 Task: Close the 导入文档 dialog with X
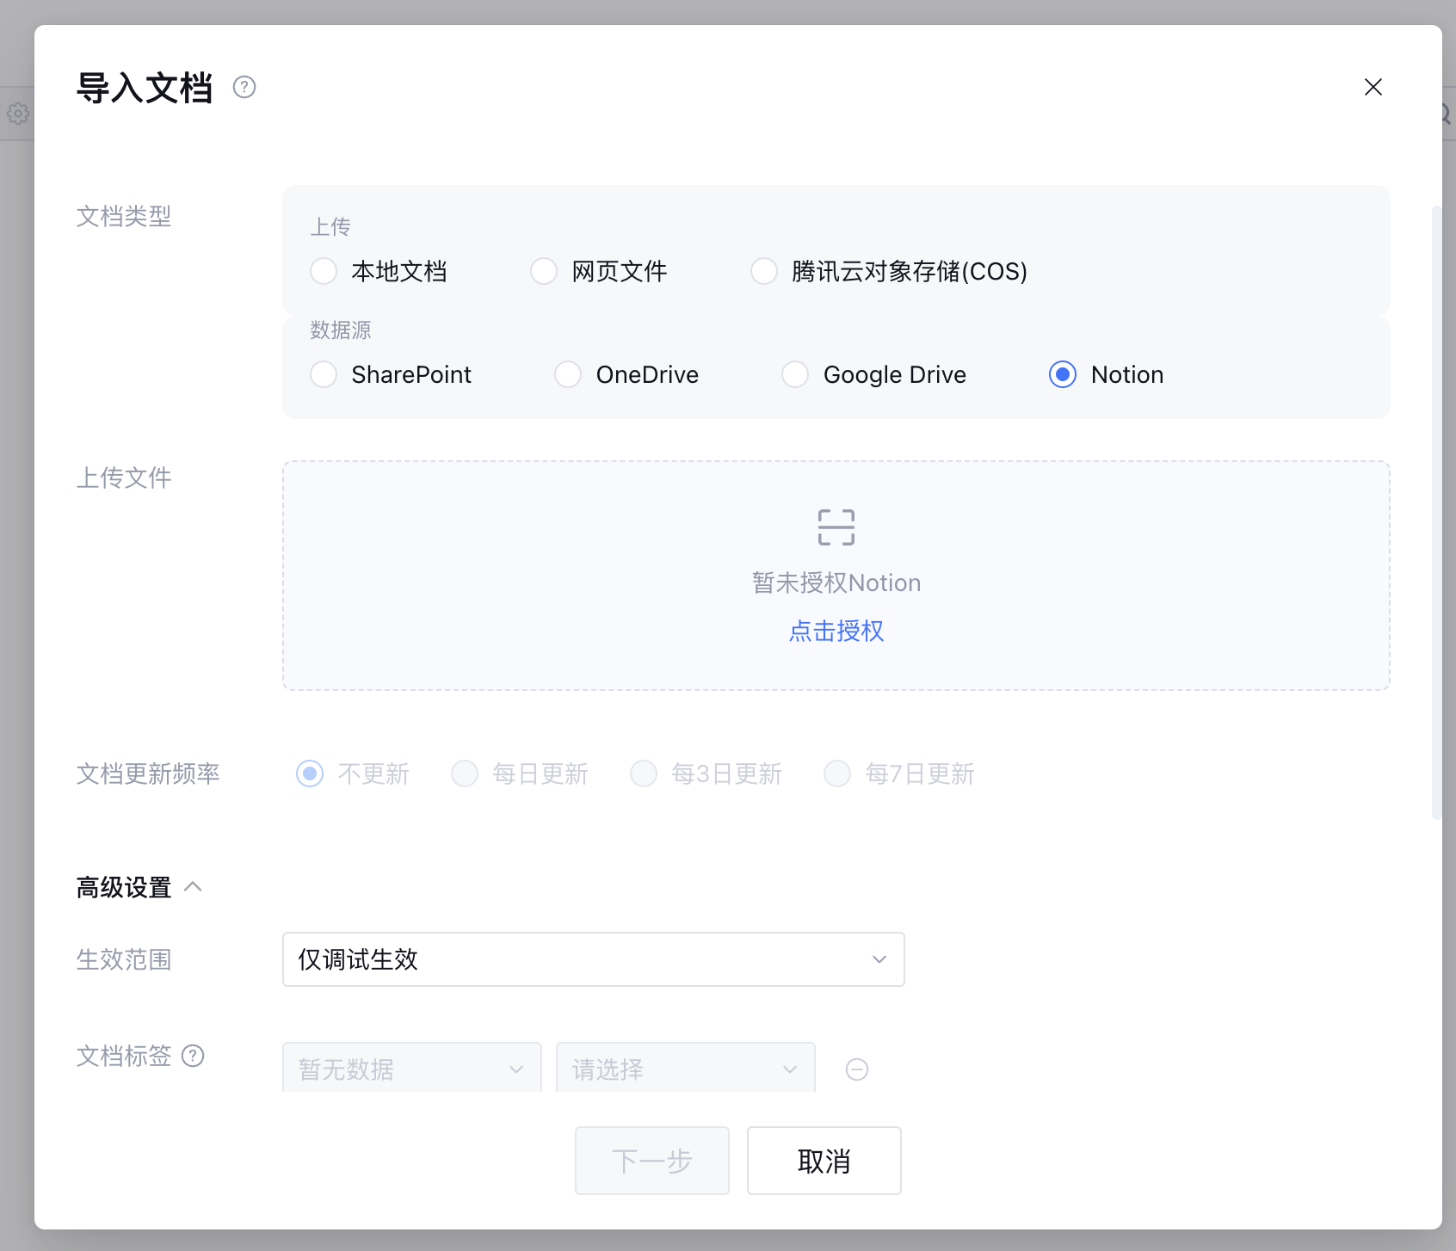(x=1373, y=88)
